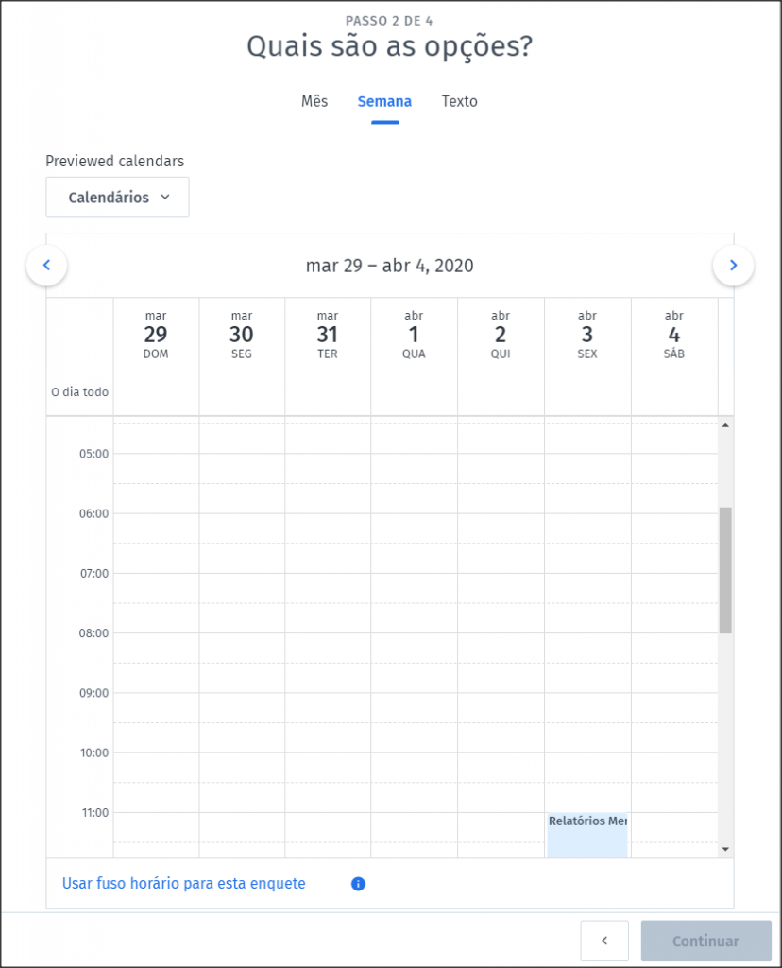Click Usar fuso horário para esta enquete
Image resolution: width=782 pixels, height=968 pixels.
184,884
